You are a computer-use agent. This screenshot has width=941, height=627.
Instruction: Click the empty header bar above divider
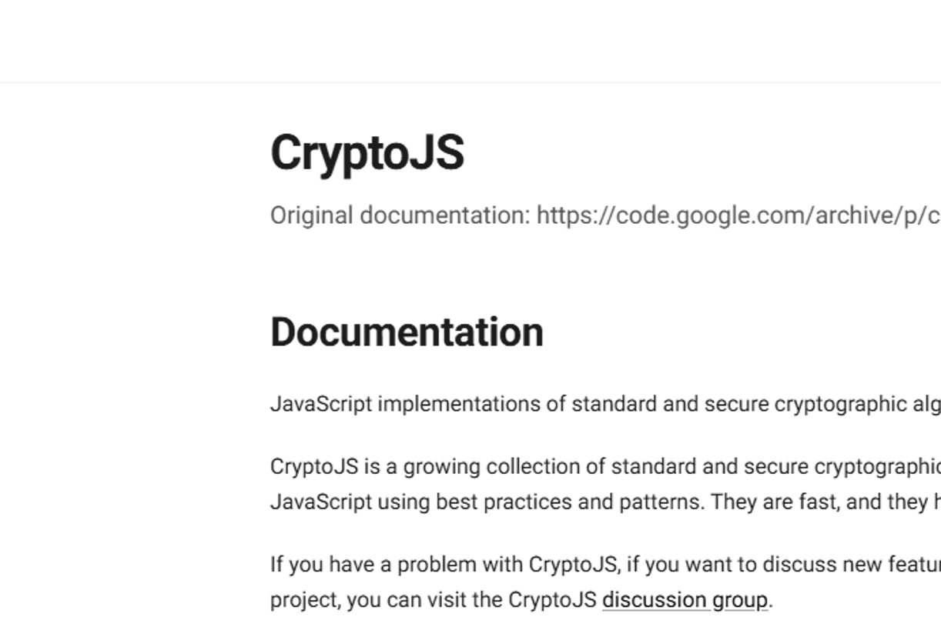tap(470, 40)
